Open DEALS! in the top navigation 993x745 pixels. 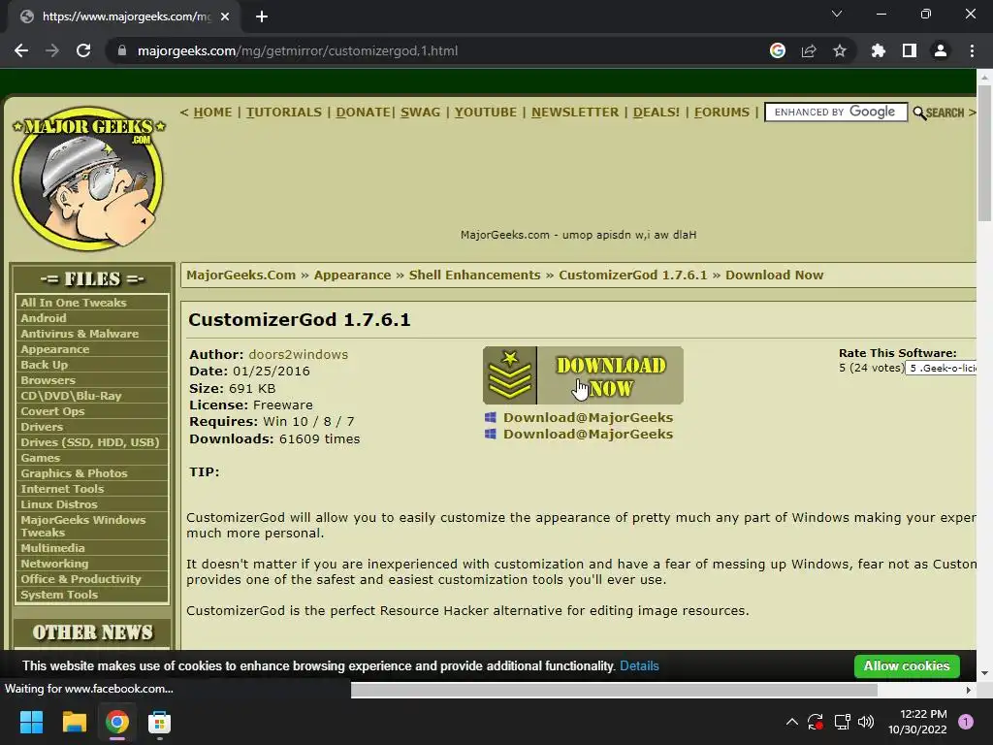[x=657, y=113]
